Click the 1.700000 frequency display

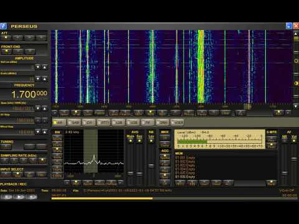tap(29, 95)
